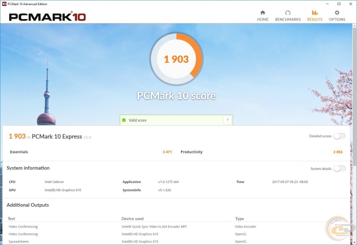Click the SystemInfo version v5.1.620
This screenshot has height=245, width=357.
pos(164,190)
